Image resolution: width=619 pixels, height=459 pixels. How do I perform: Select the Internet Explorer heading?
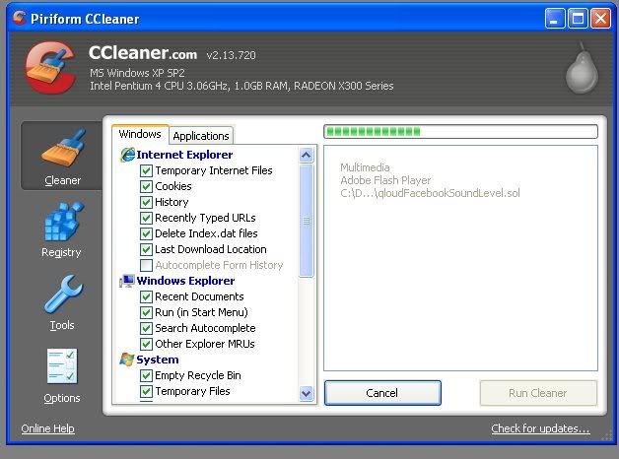pyautogui.click(x=184, y=155)
